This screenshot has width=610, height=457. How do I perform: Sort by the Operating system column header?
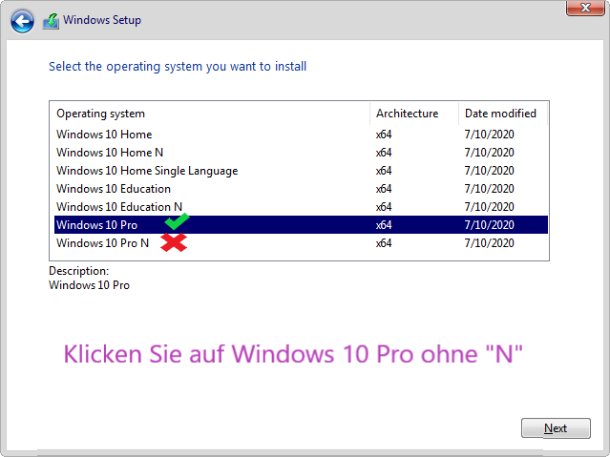(x=210, y=114)
